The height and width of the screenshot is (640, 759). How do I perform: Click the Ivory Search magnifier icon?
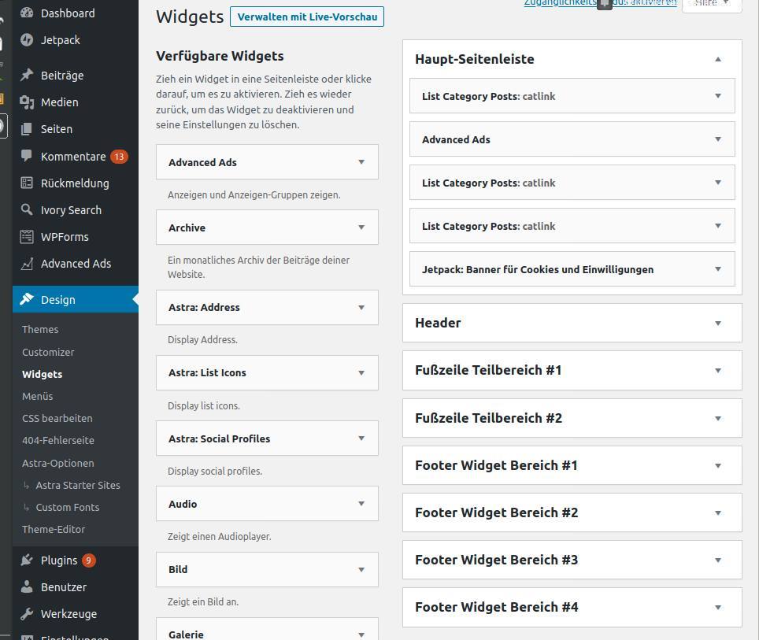pyautogui.click(x=27, y=210)
